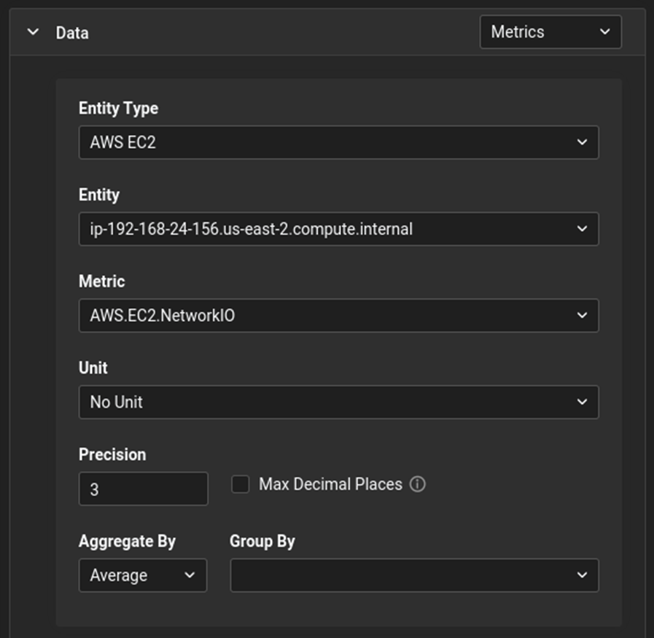Click the chevron arrow in Entity Type field
Image resolution: width=654 pixels, height=638 pixels.
[x=582, y=143]
